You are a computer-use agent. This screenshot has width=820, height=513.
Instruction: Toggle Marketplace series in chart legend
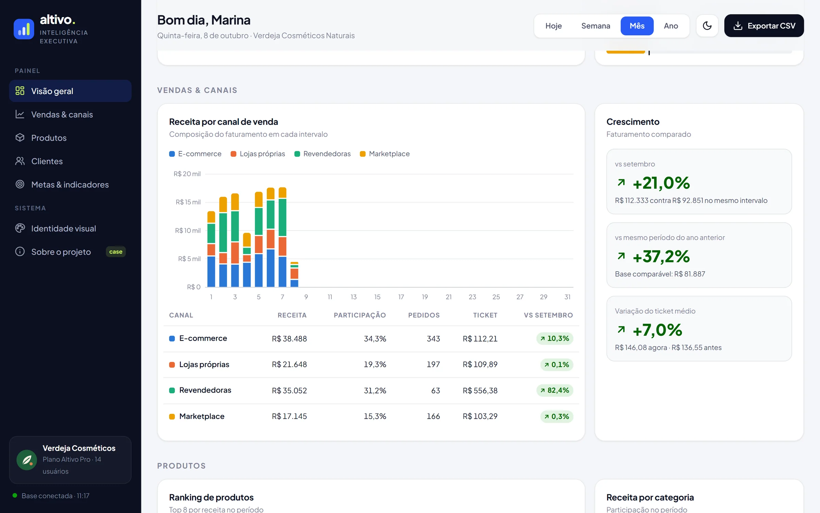coord(385,154)
